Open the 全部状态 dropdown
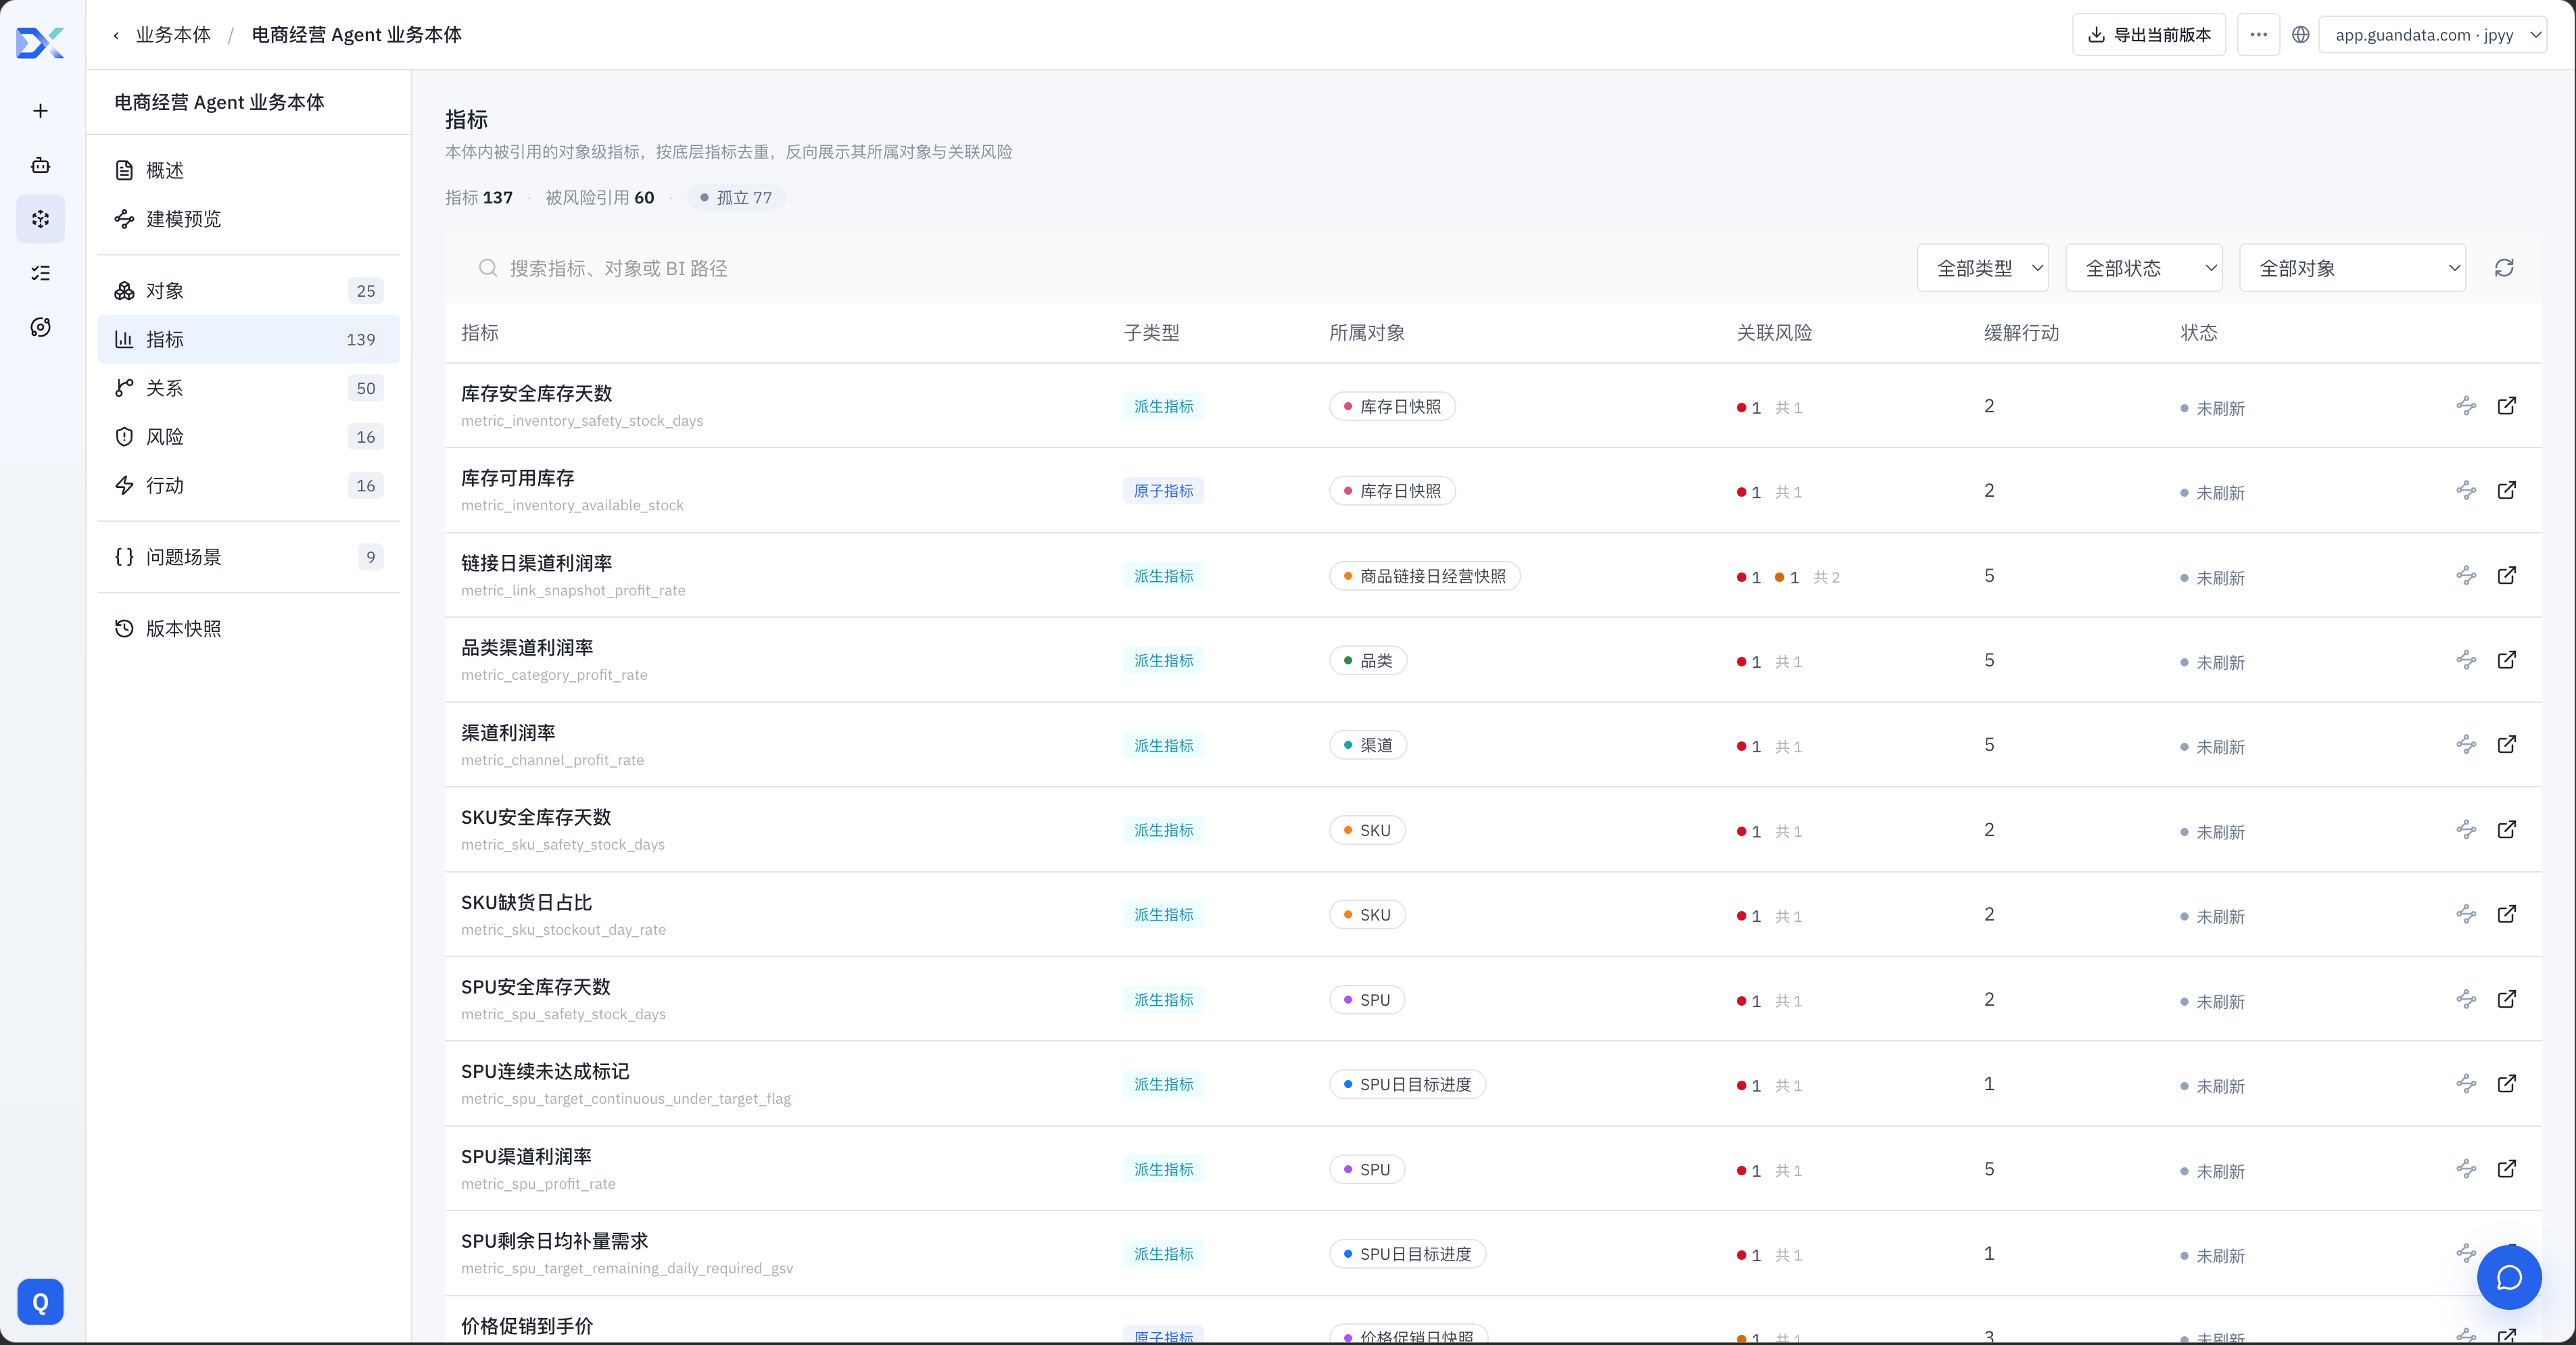 tap(2144, 268)
